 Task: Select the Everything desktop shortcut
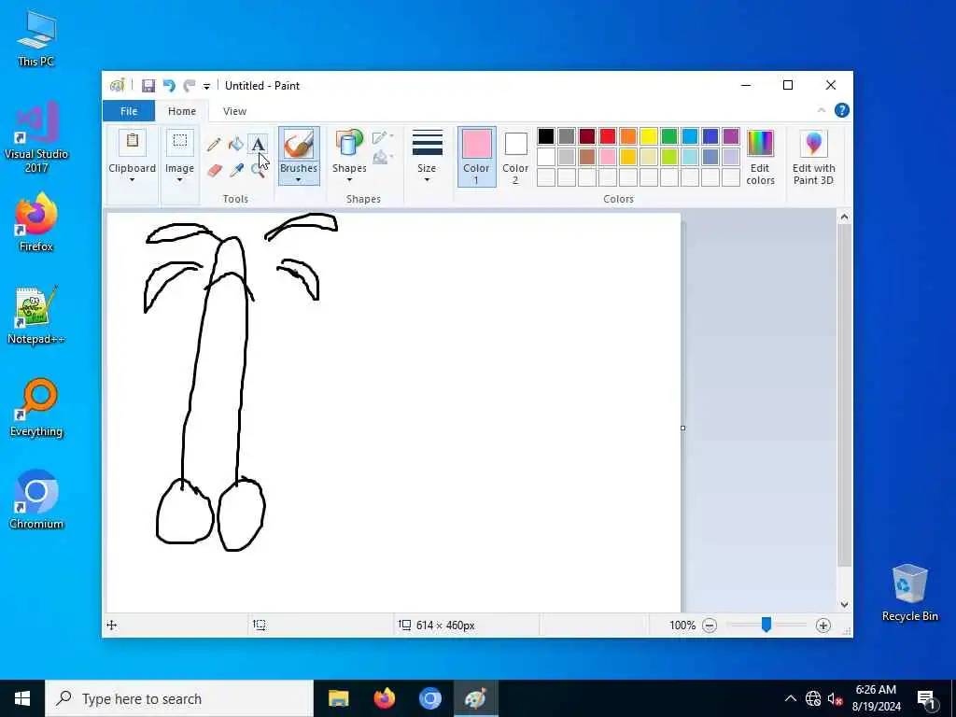[x=36, y=409]
